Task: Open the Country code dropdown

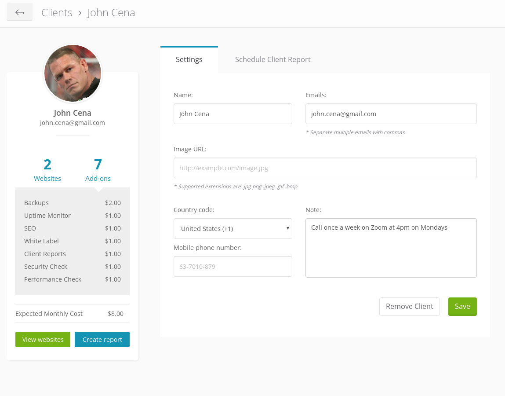Action: coord(233,229)
